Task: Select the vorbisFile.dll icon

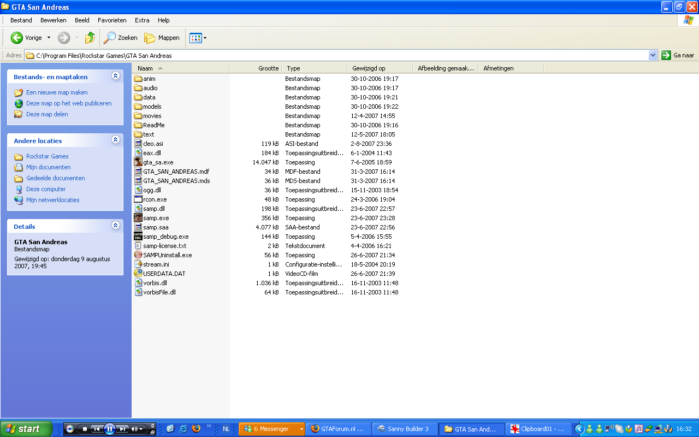Action: (138, 292)
